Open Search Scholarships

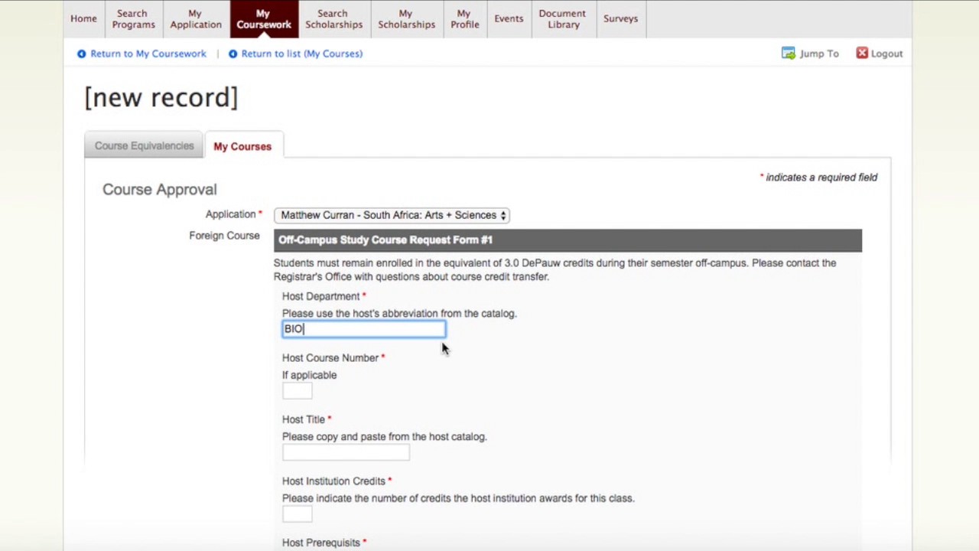(333, 18)
